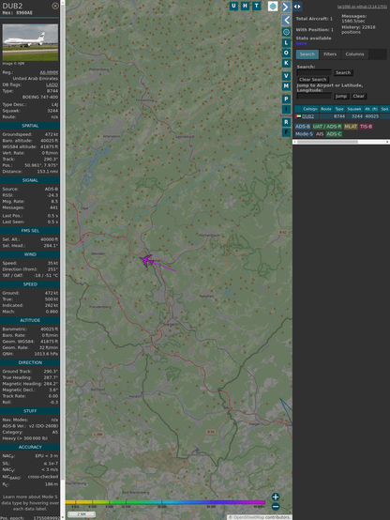Viewport: 390px width, 520px height.
Task: Click the H map button
Action: point(245,6)
